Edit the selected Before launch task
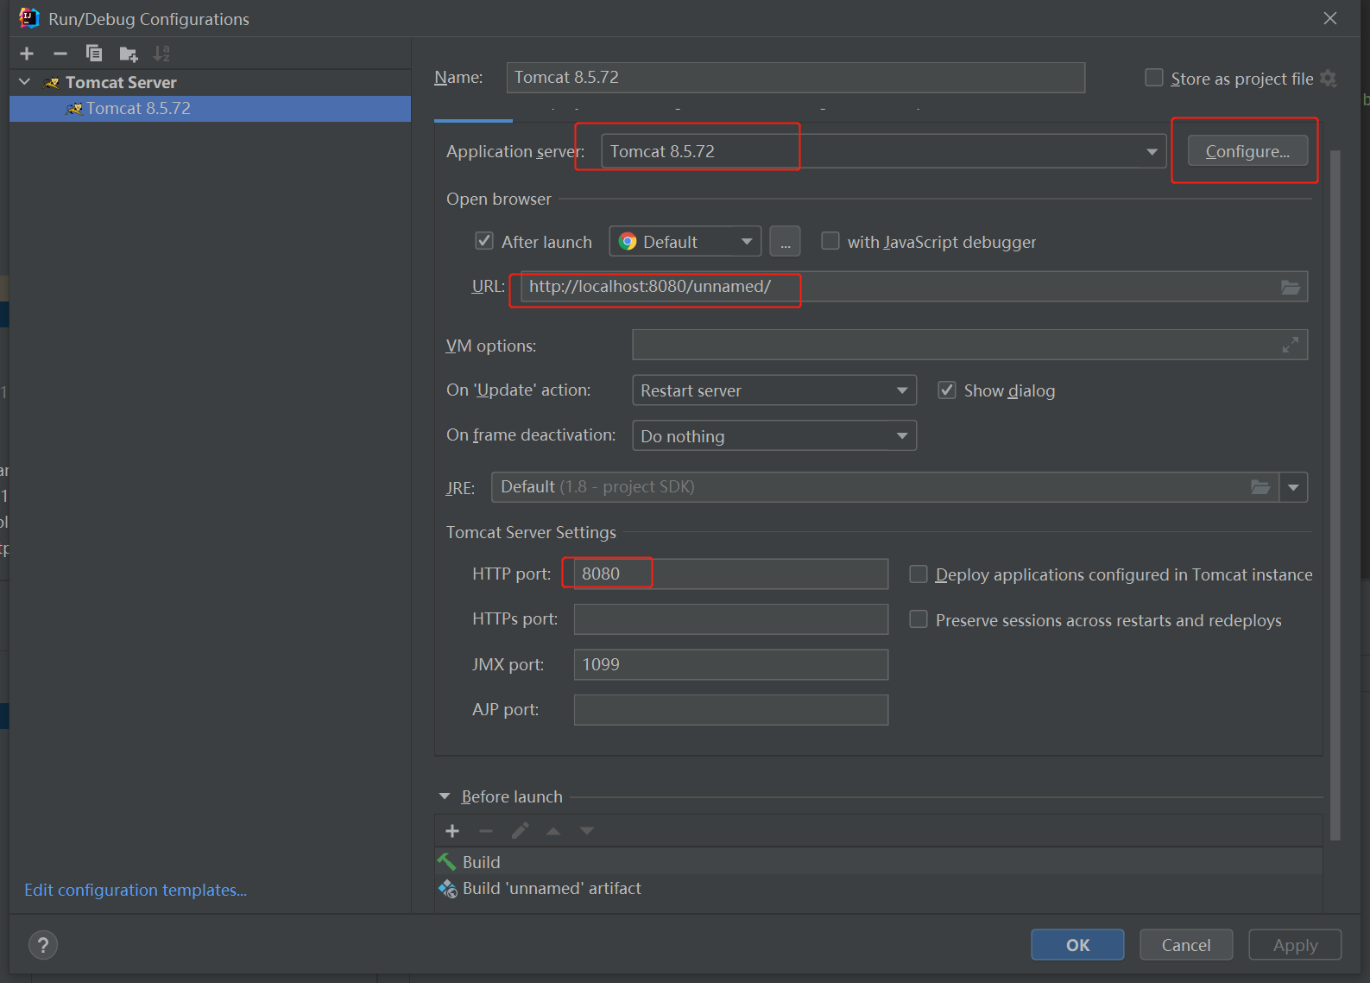The height and width of the screenshot is (983, 1370). [520, 831]
